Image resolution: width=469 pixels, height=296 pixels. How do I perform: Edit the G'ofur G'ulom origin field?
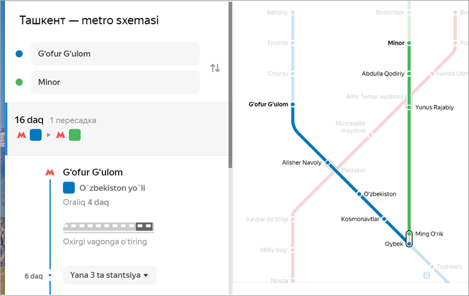tap(115, 54)
